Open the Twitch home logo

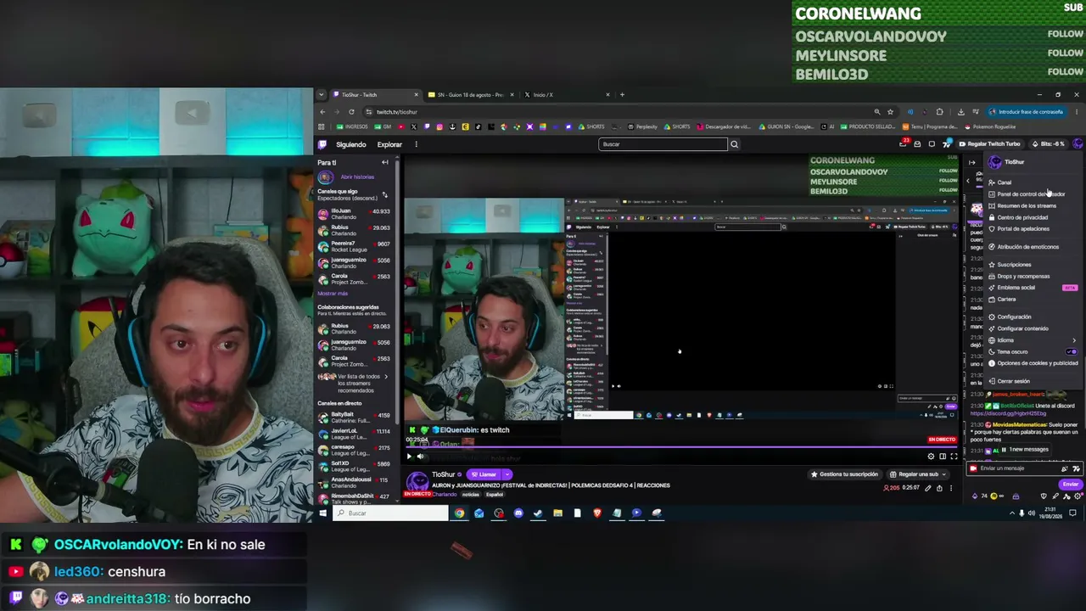click(x=323, y=144)
